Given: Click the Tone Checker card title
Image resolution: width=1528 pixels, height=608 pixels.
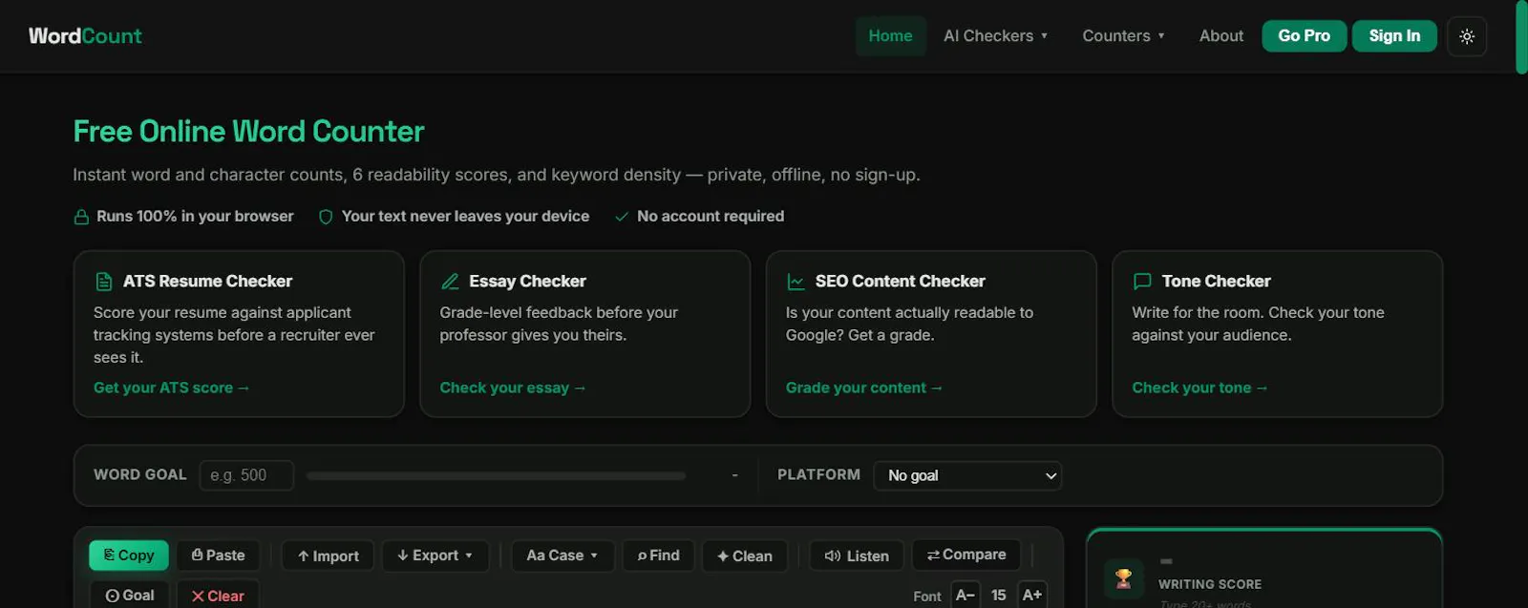Looking at the screenshot, I should 1216,282.
